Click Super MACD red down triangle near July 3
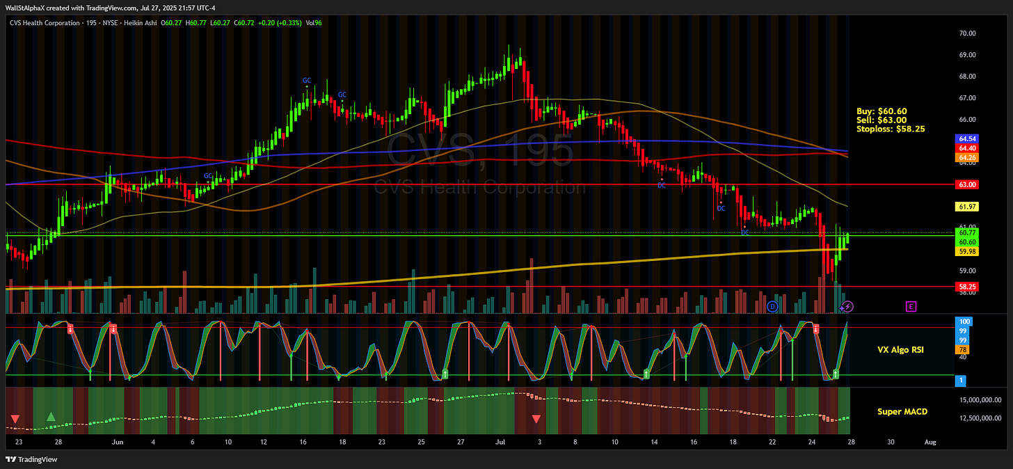Screen dimensions: 1013x469 click(536, 419)
